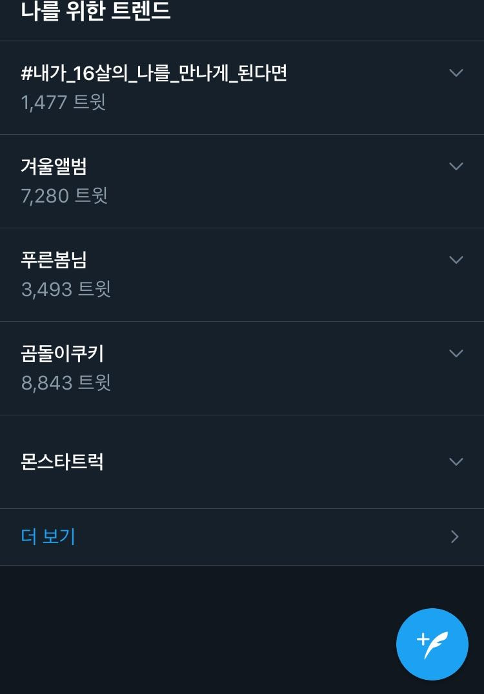Expand options for #내가_16살의_나를_만나게_된다면 trend

456,73
